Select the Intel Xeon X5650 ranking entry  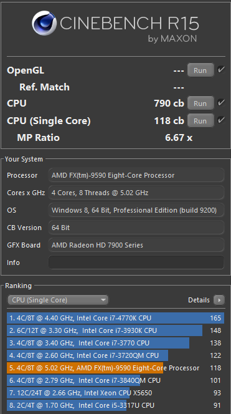116,393
